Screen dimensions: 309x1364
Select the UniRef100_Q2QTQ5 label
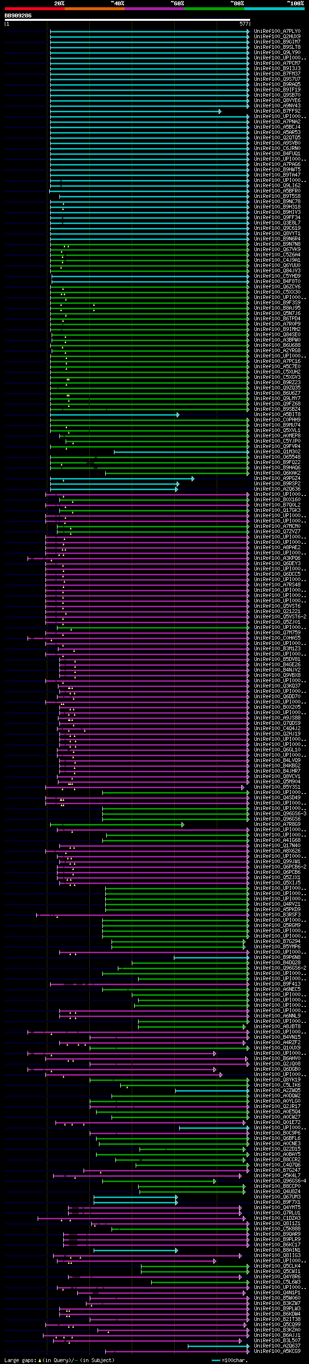coord(277,138)
